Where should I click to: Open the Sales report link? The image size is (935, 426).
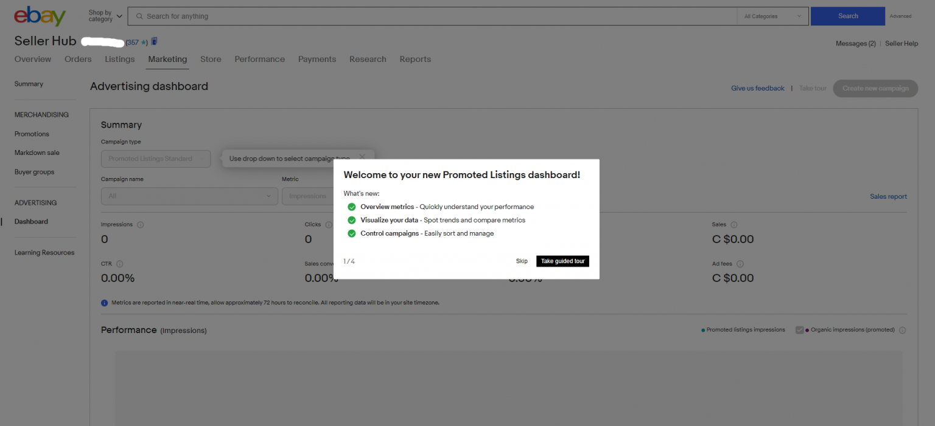click(888, 197)
